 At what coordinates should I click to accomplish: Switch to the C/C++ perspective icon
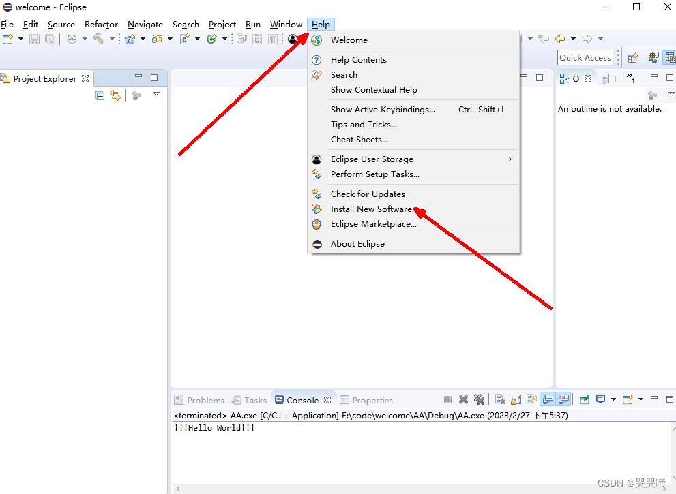pos(671,58)
